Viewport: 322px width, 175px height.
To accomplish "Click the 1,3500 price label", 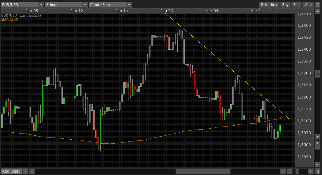I will [x=304, y=26].
